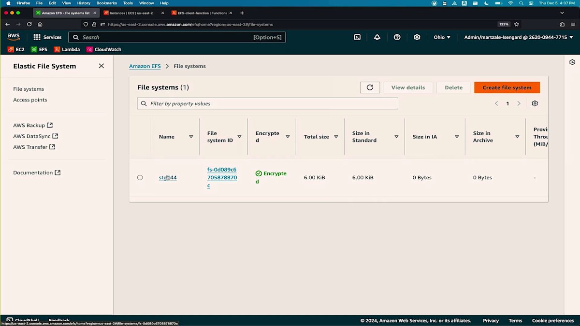Click the Create file system button

[x=507, y=87]
